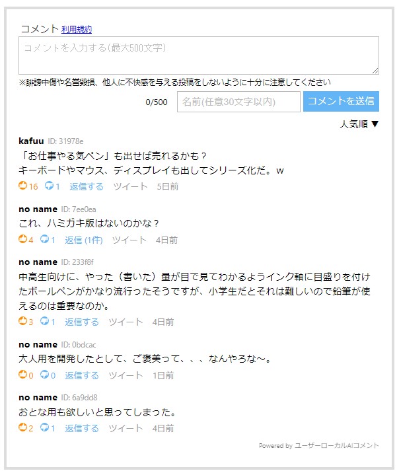This screenshot has height=475, width=399.
Task: Click the blue dislike icon on the 中高生向け comment
Action: click(x=44, y=322)
